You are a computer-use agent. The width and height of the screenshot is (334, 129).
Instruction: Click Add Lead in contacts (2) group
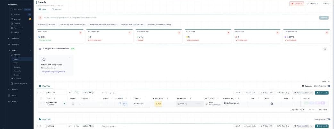321,93
